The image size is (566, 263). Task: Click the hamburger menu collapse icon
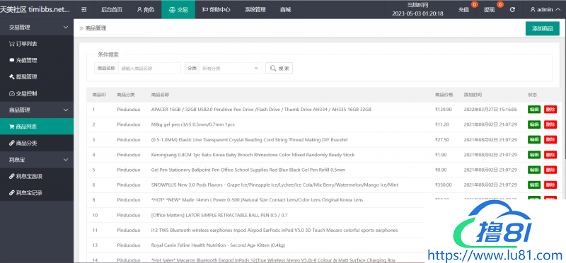pos(84,10)
